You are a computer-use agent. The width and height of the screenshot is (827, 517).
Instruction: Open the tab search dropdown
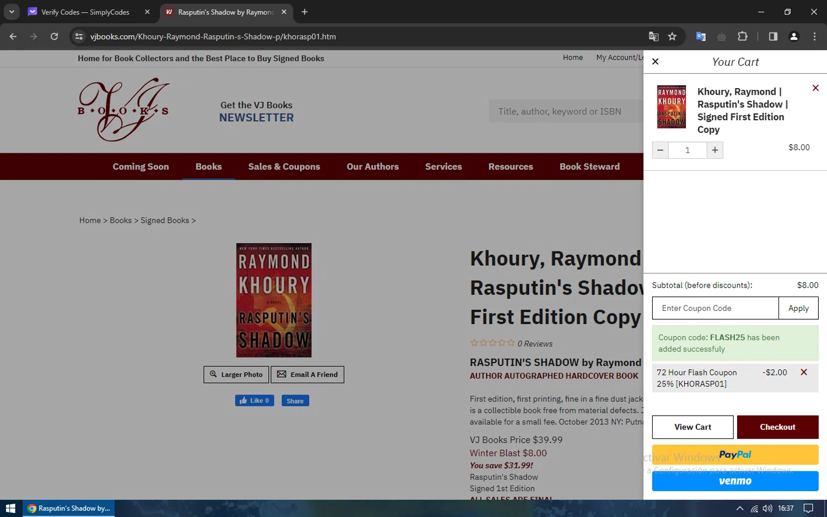(11, 12)
